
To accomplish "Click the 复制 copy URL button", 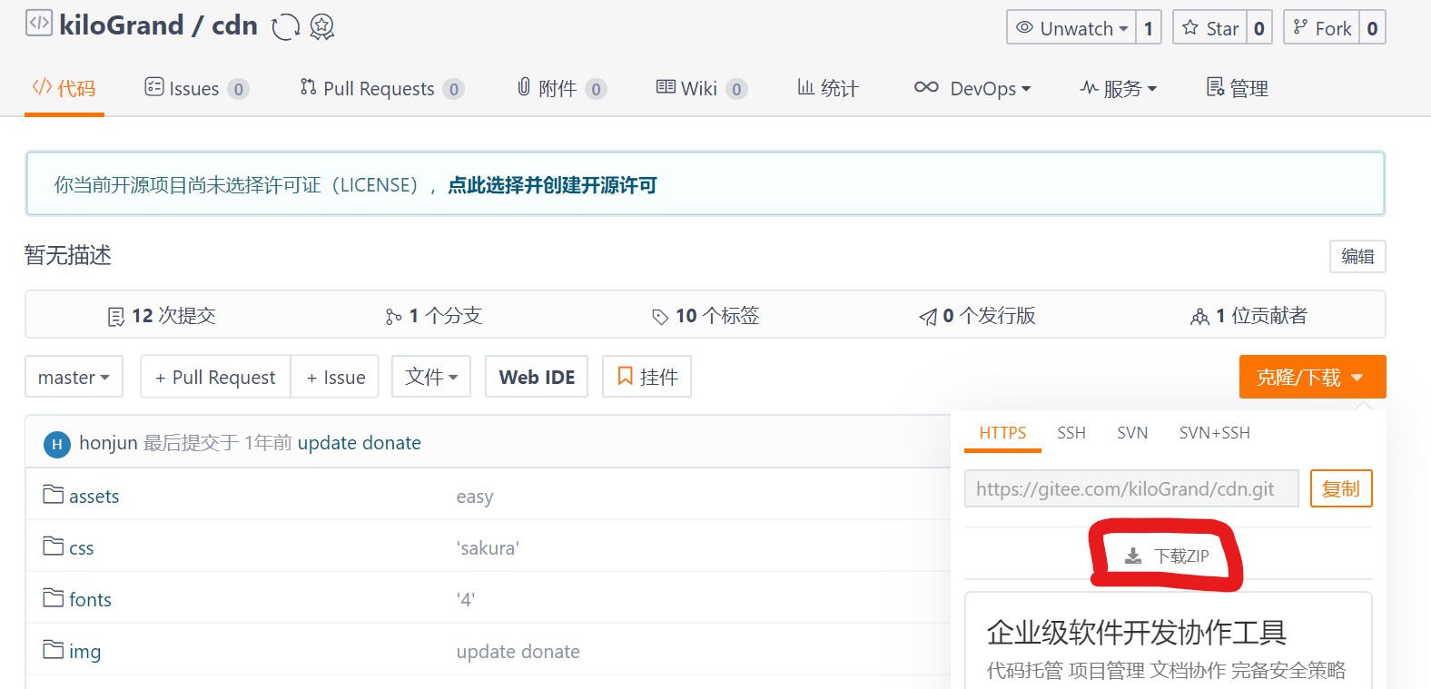I will (x=1341, y=488).
